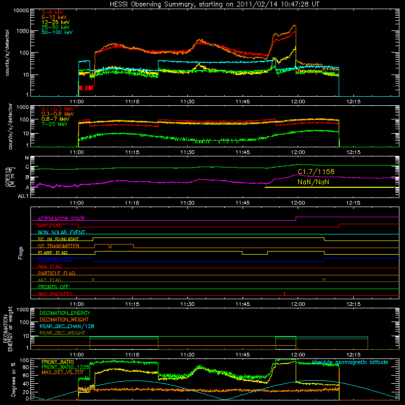Click the FRONT_RATIO legend label
Viewport: 405px width, 405px height.
point(58,362)
